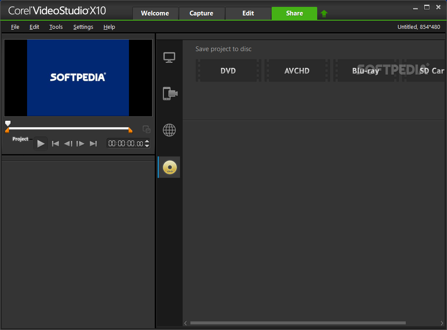Click the orange mark-out trim marker
The height and width of the screenshot is (330, 447).
pyautogui.click(x=131, y=131)
